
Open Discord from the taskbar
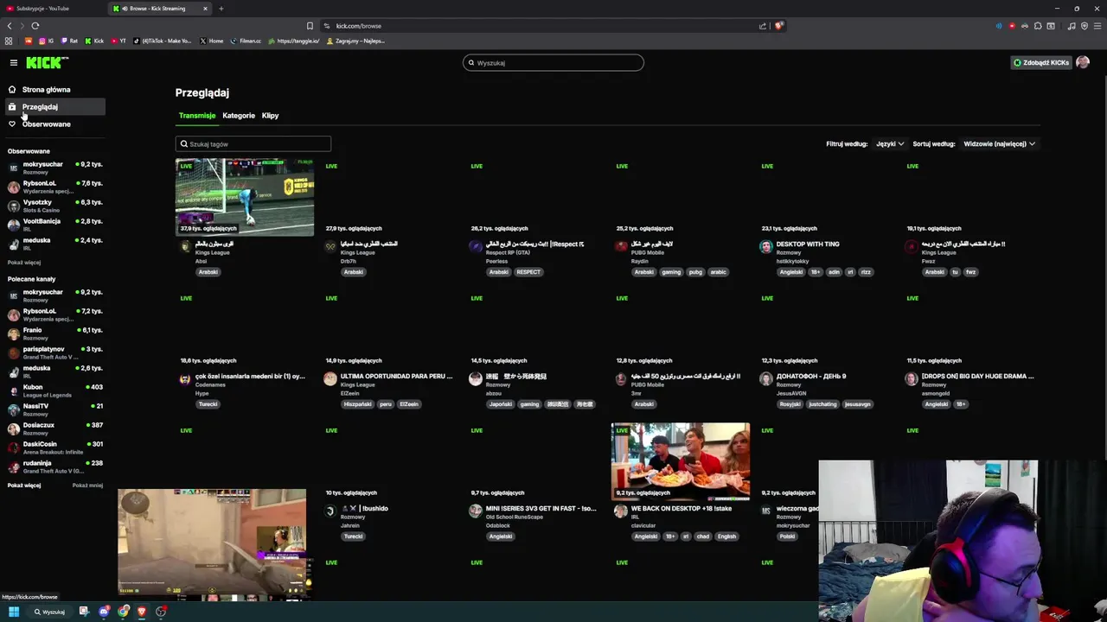(104, 612)
